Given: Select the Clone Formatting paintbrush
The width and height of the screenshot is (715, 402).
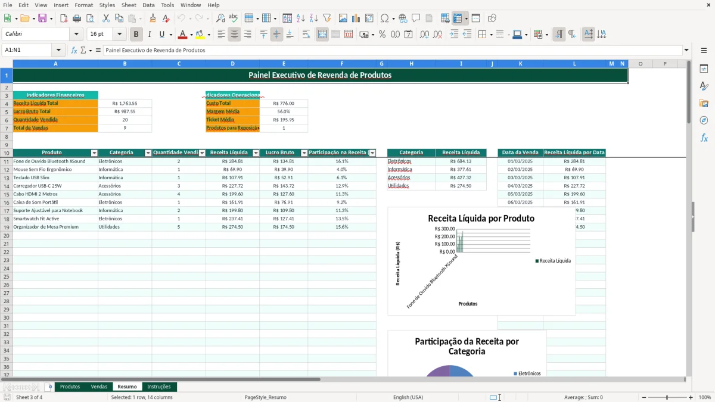Looking at the screenshot, I should (153, 18).
